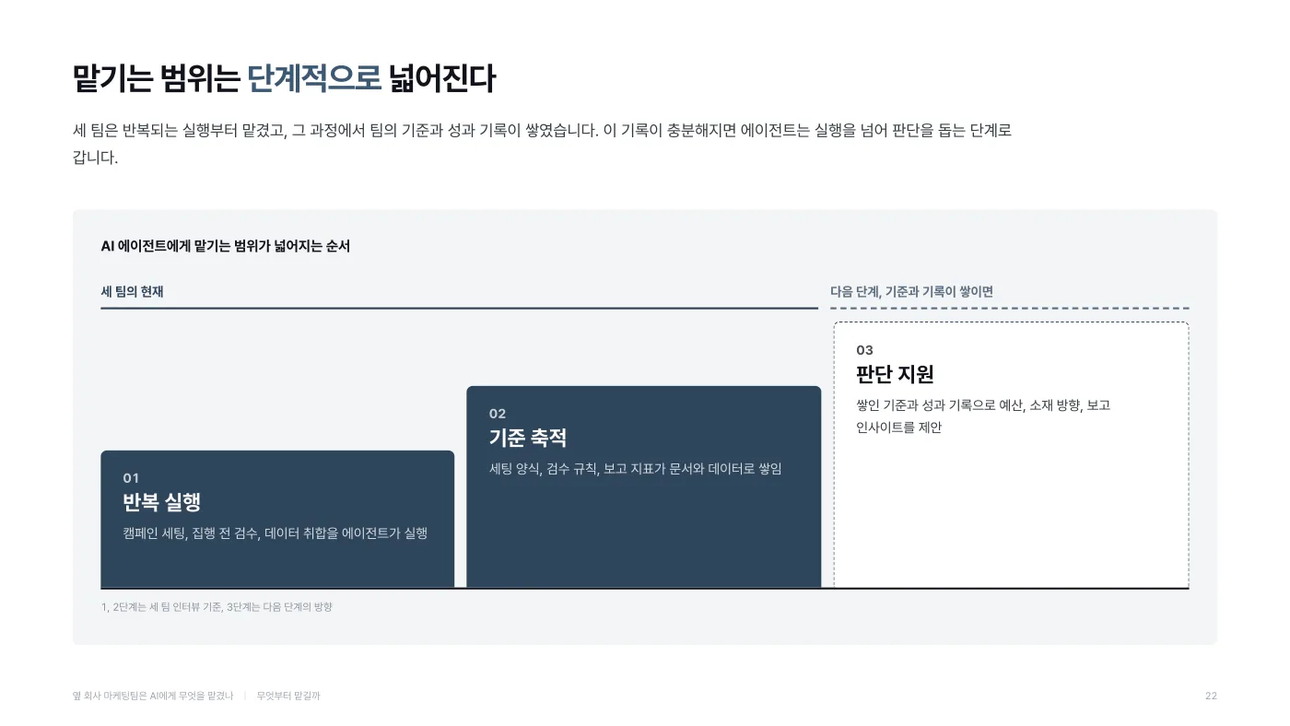Click the '다음 단계, 기준과 기록이 쌓이면' label
Screen dimensions: 1290x726
click(x=911, y=292)
